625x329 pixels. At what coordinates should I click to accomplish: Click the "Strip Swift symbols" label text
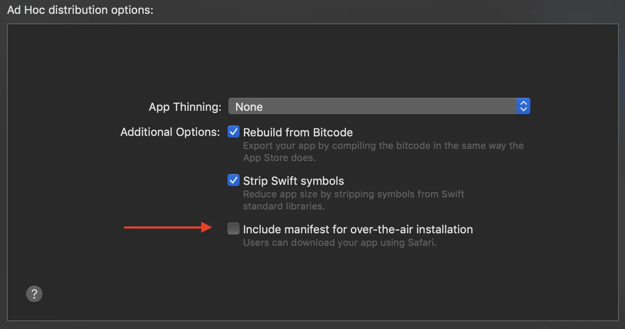[293, 181]
